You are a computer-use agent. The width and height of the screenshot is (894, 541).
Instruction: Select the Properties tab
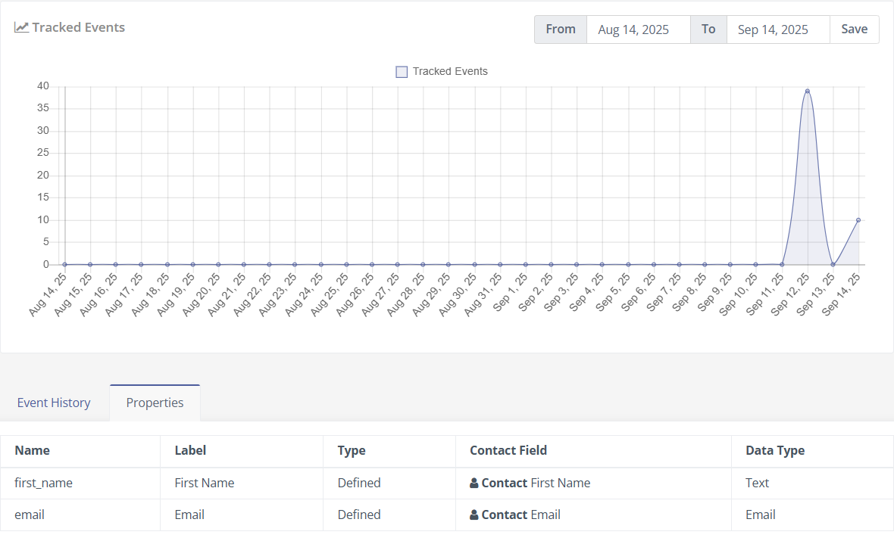pyautogui.click(x=155, y=403)
